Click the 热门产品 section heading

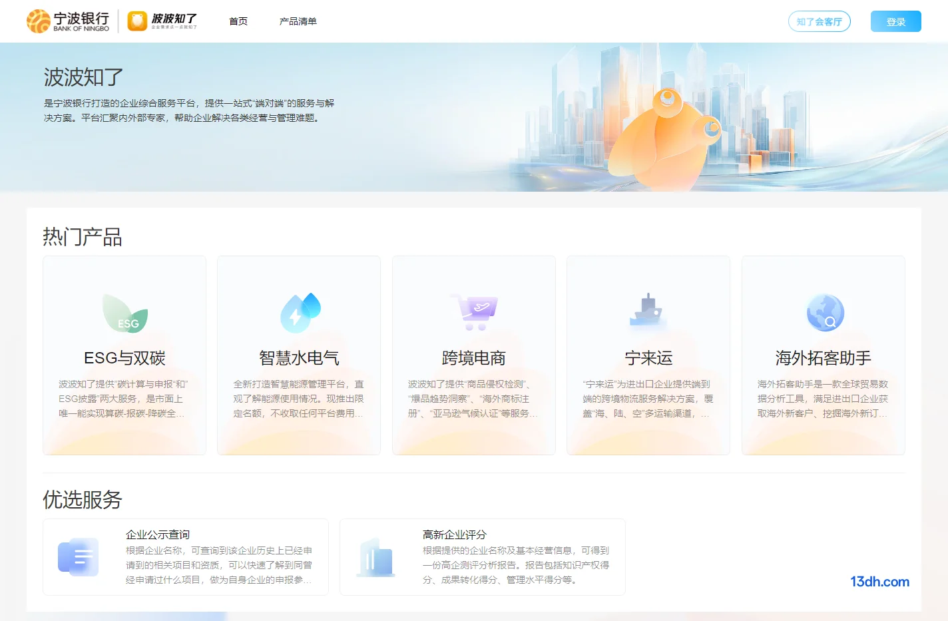[x=83, y=237]
